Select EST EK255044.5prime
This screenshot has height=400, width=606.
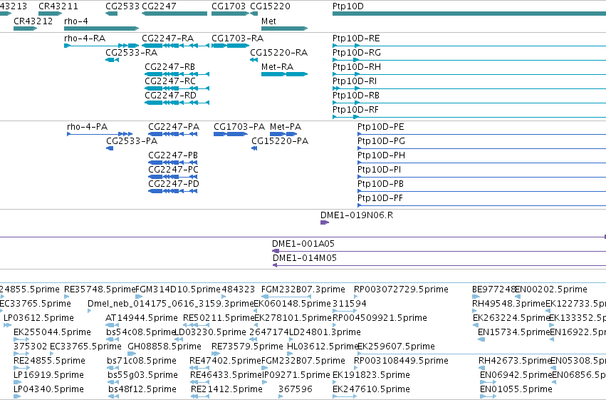(x=52, y=332)
